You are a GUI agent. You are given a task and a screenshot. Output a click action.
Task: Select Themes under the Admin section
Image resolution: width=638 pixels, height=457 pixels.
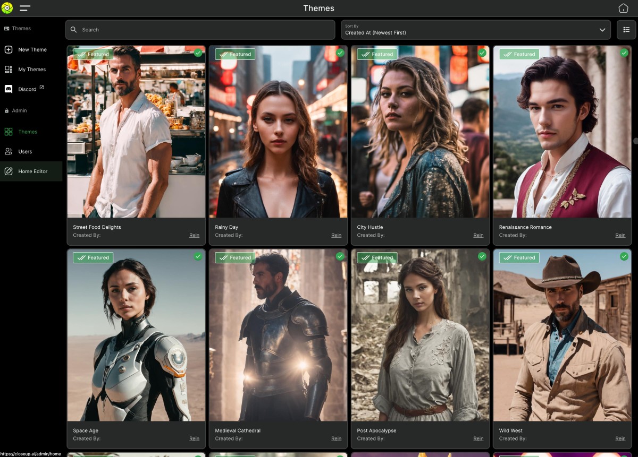click(x=31, y=132)
